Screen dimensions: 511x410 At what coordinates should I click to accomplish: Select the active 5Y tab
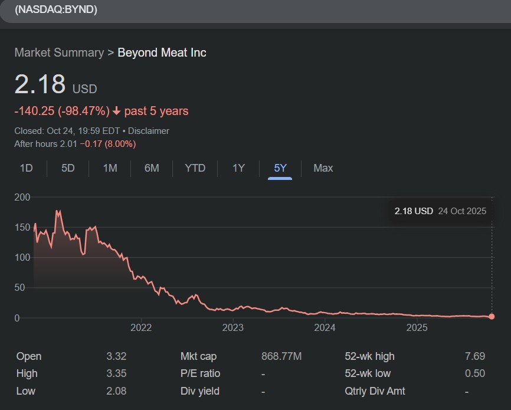click(x=280, y=168)
